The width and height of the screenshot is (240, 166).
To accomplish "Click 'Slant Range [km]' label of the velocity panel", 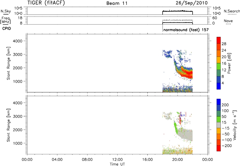I will tap(8, 125).
